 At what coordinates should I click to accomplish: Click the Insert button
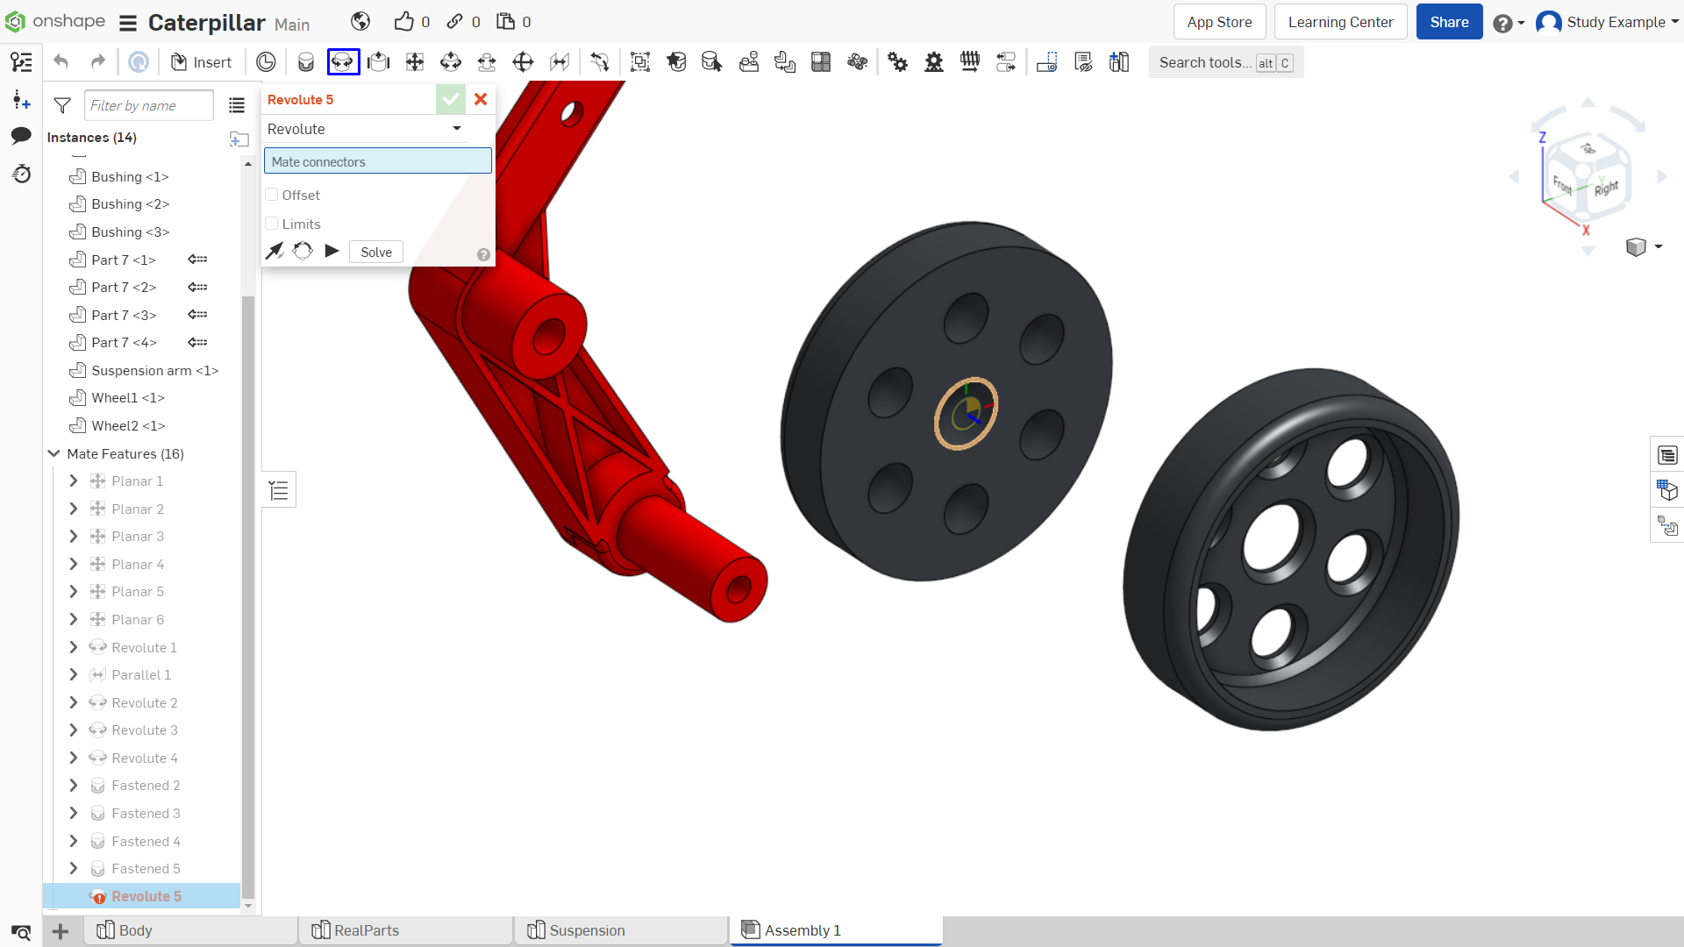[x=202, y=62]
